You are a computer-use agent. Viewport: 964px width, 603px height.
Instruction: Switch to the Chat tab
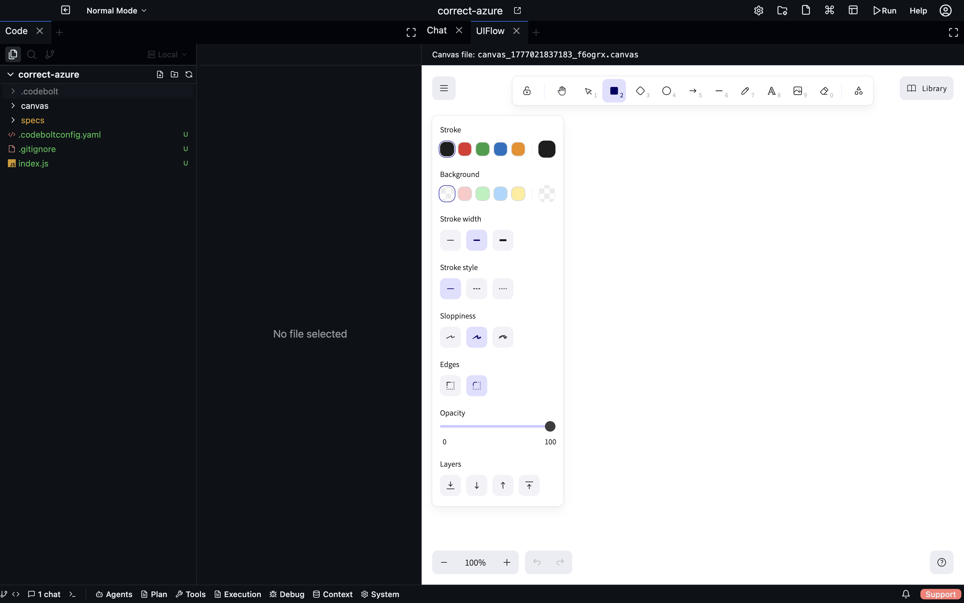point(436,31)
